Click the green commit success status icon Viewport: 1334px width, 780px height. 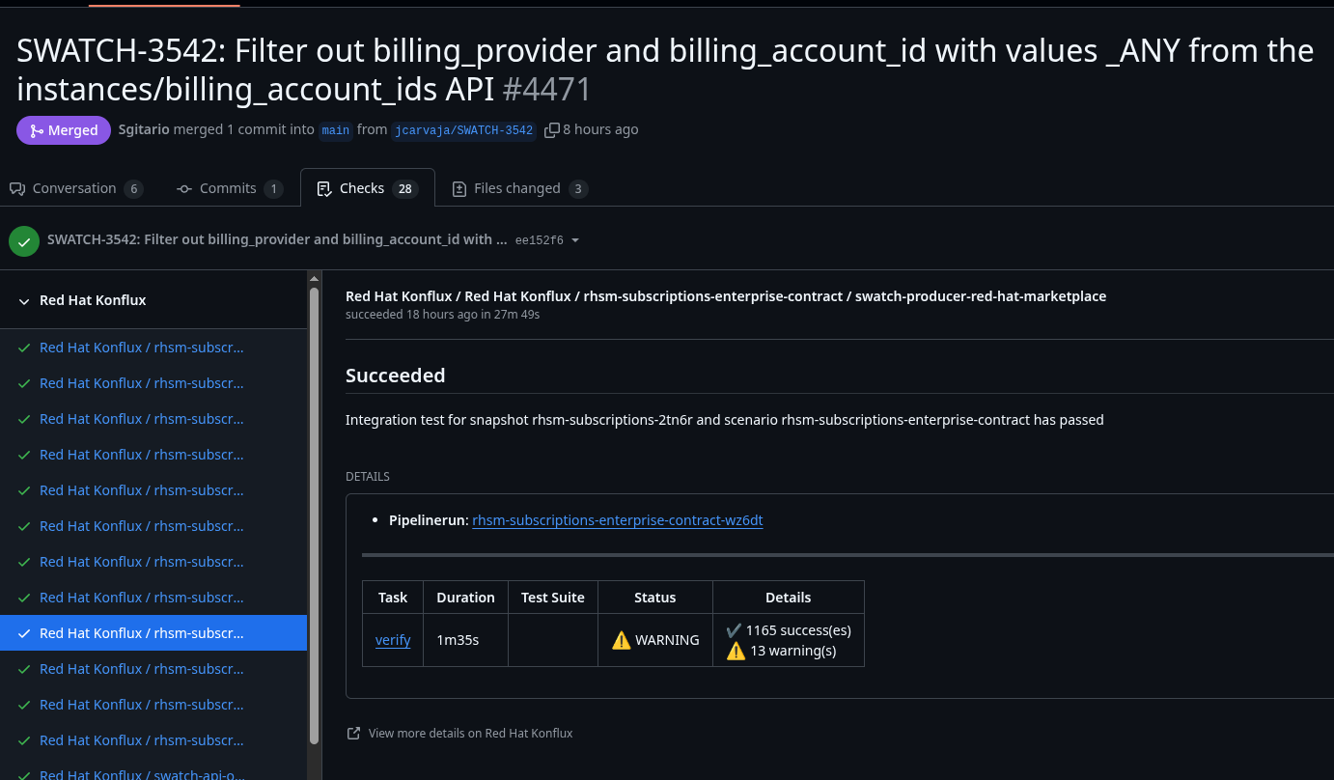pos(24,240)
